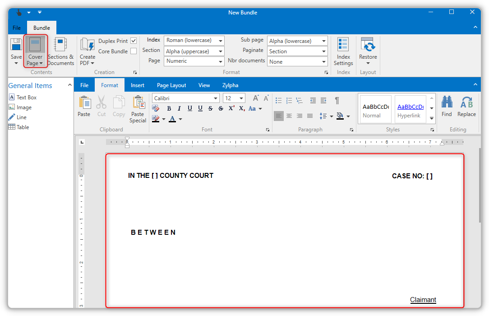Expand the Paginate dropdown
Viewport: 489px width, 316px height.
[324, 51]
